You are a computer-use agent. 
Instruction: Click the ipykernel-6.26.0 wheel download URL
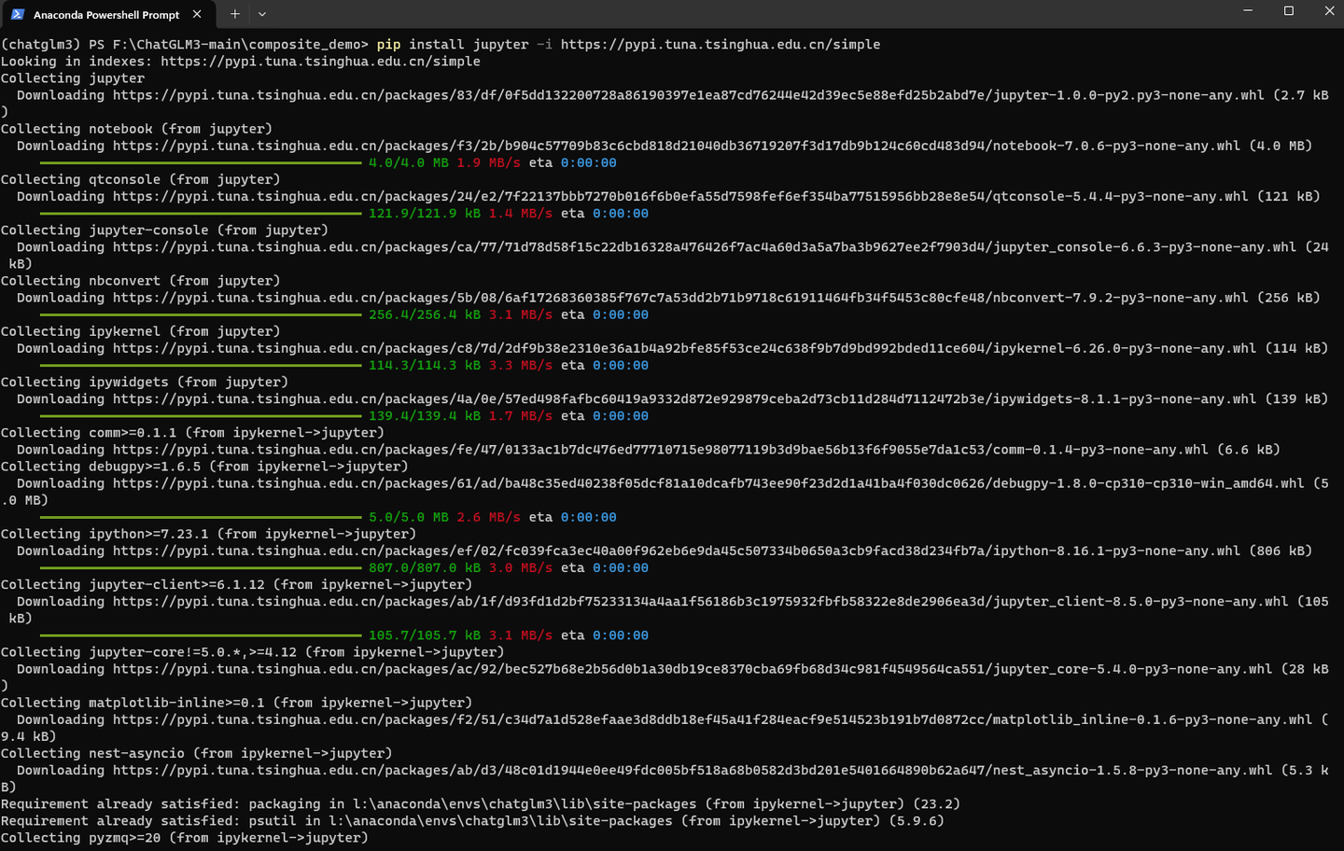click(684, 348)
